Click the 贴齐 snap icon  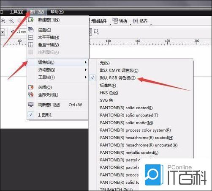(135, 21)
